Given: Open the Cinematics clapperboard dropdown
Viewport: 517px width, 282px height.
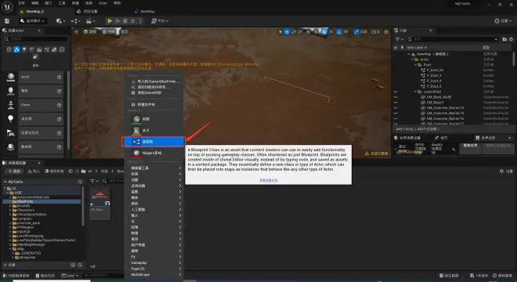Looking at the screenshot, I should tap(90, 21).
